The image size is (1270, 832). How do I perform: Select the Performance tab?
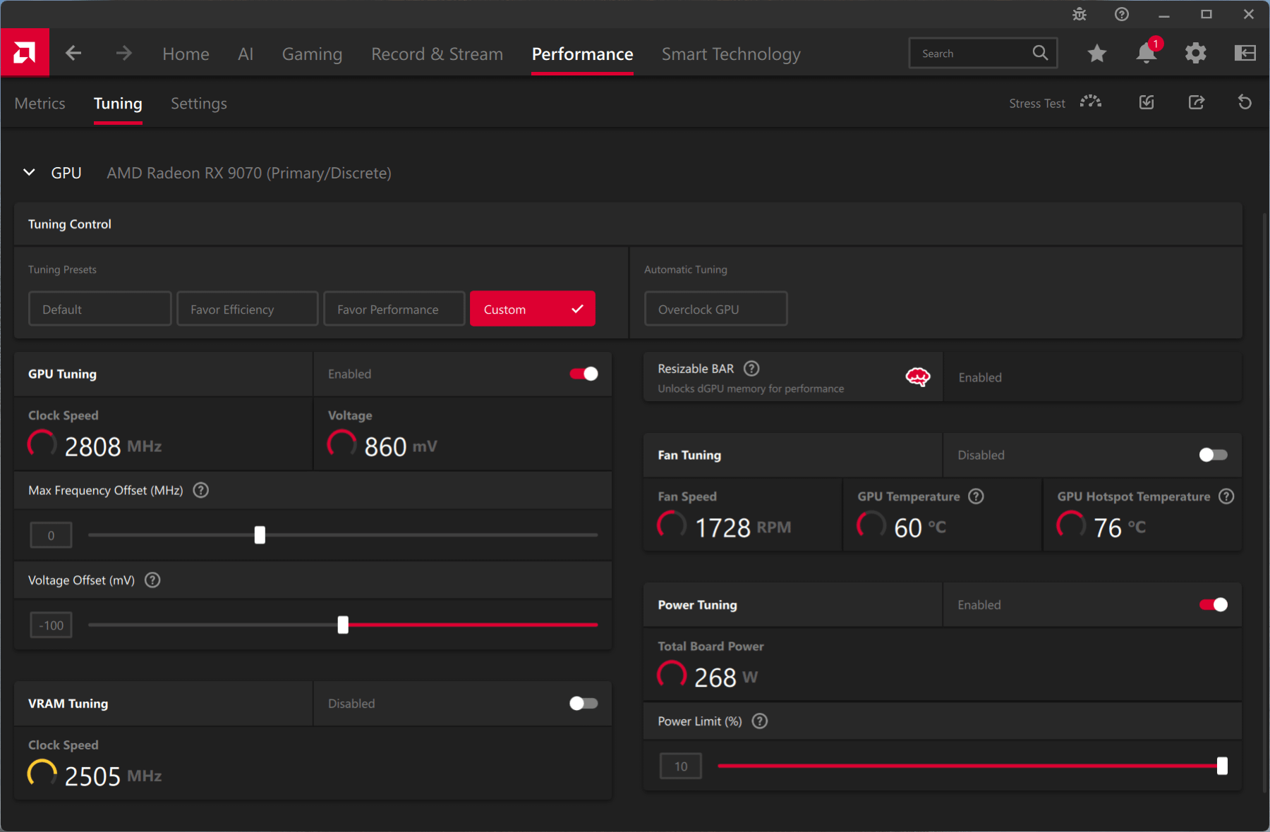[583, 54]
